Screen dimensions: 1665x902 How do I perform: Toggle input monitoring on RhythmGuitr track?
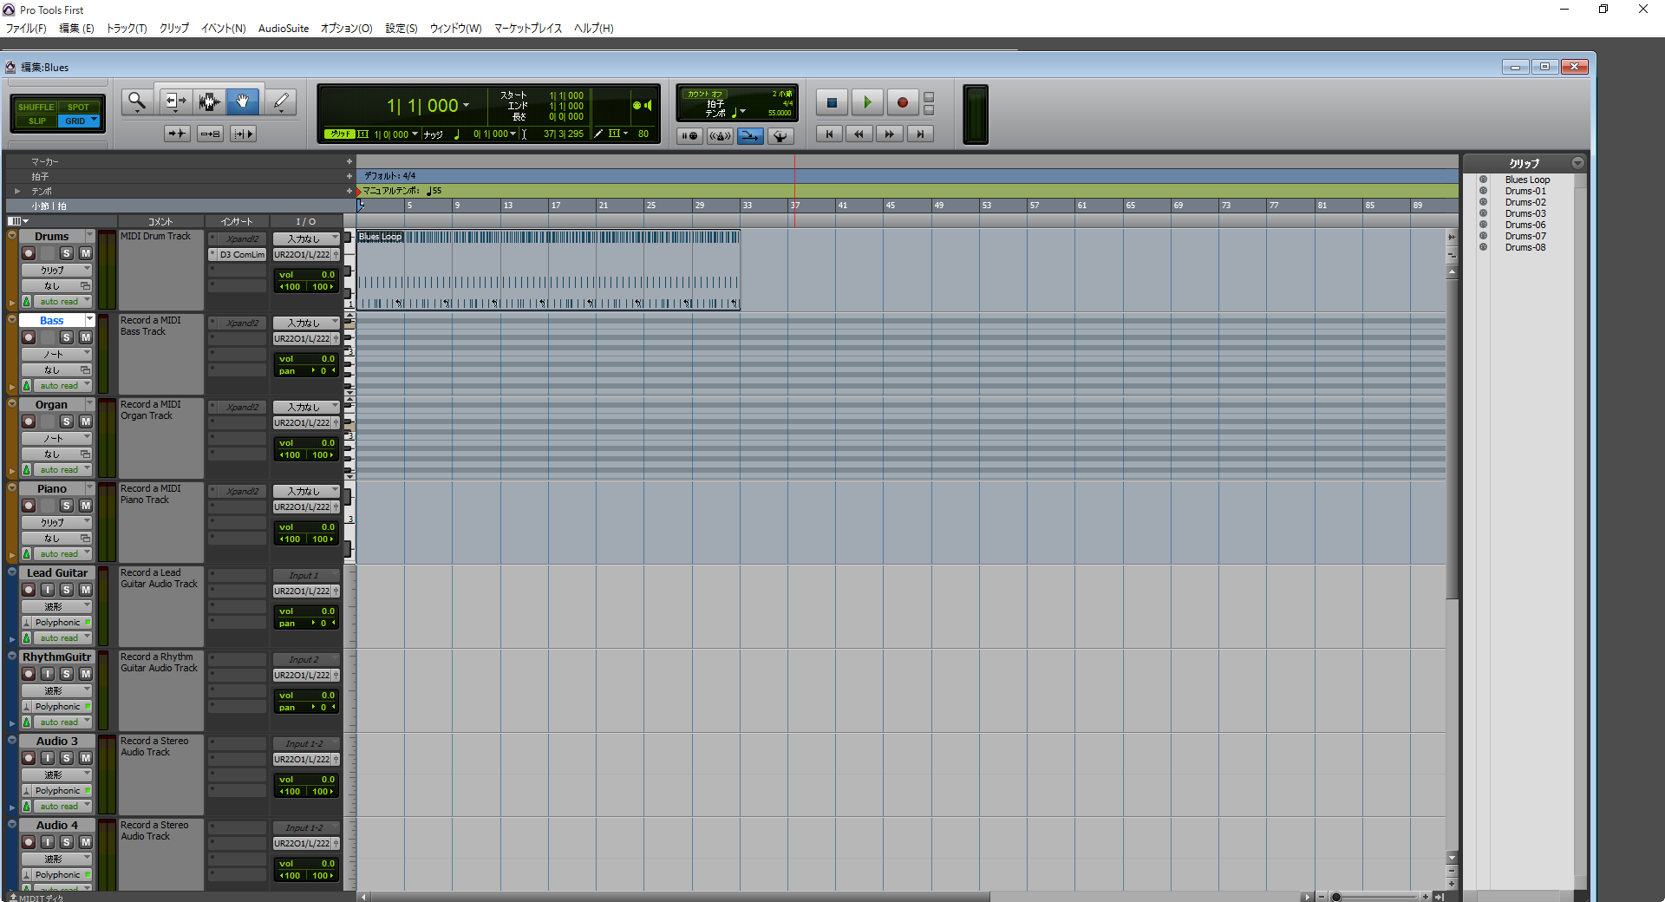coord(48,674)
